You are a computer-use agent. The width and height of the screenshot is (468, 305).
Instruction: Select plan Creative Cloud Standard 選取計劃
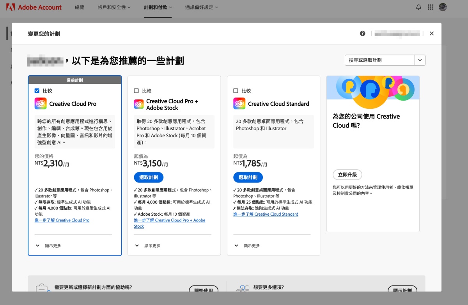pyautogui.click(x=248, y=177)
